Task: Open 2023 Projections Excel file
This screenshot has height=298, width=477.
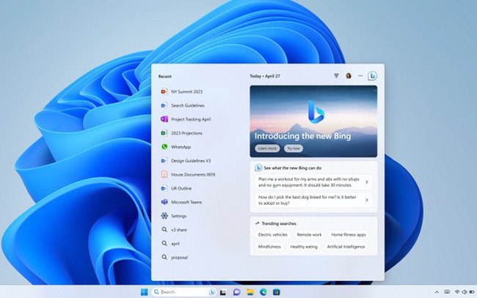Action: point(186,133)
